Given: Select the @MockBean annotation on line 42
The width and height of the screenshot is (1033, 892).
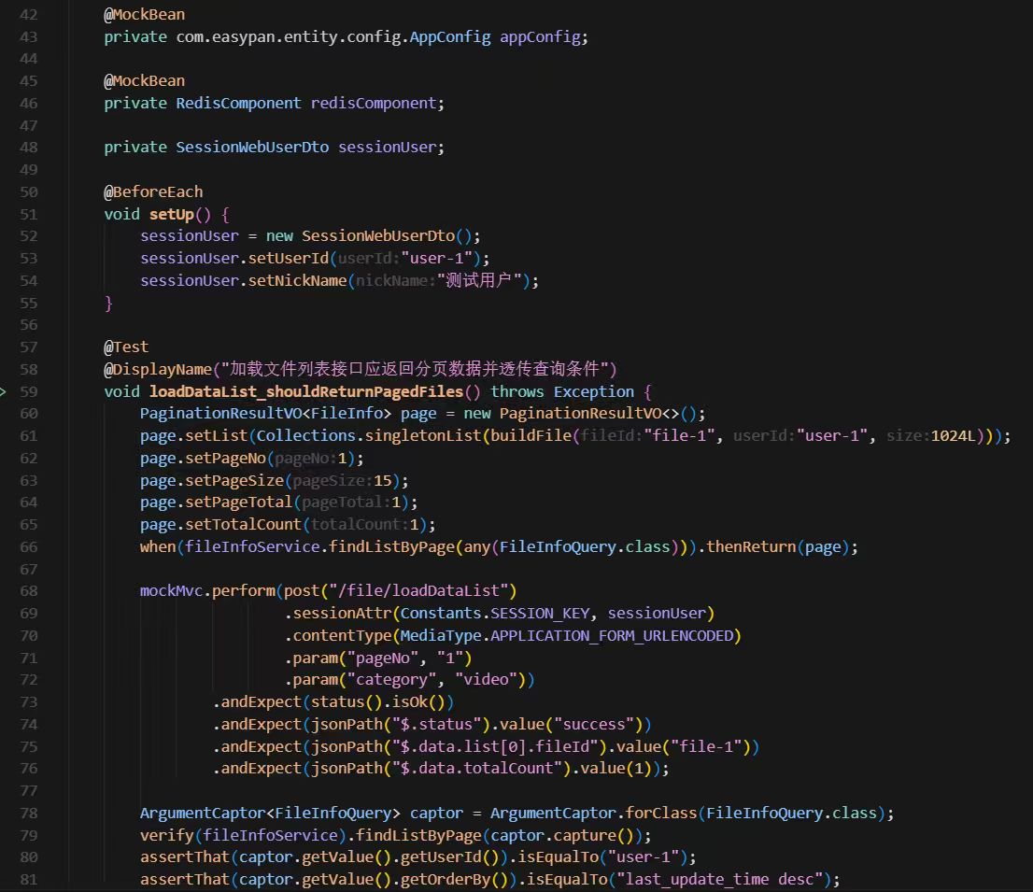Looking at the screenshot, I should point(144,15).
